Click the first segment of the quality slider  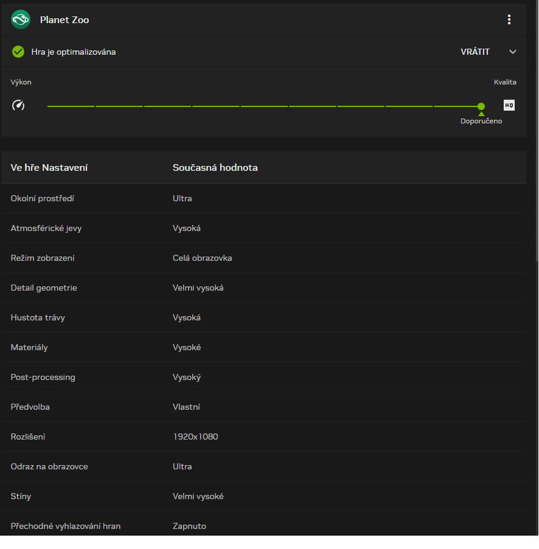click(x=71, y=106)
